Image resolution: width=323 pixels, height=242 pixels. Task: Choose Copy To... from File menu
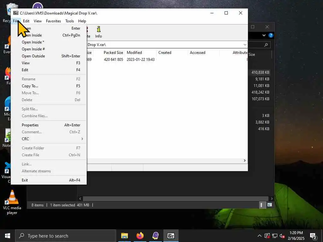tap(49, 86)
